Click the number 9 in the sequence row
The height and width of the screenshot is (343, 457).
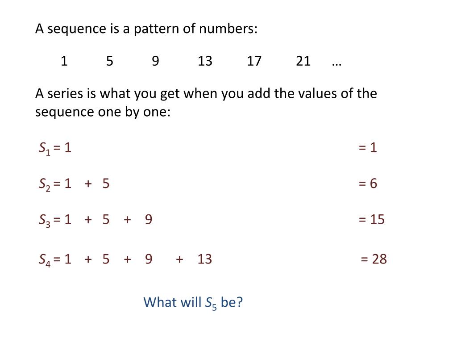coord(155,61)
